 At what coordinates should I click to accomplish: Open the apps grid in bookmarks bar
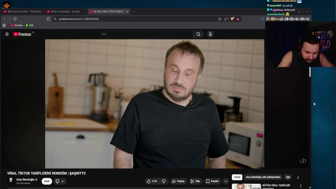(x=4, y=25)
